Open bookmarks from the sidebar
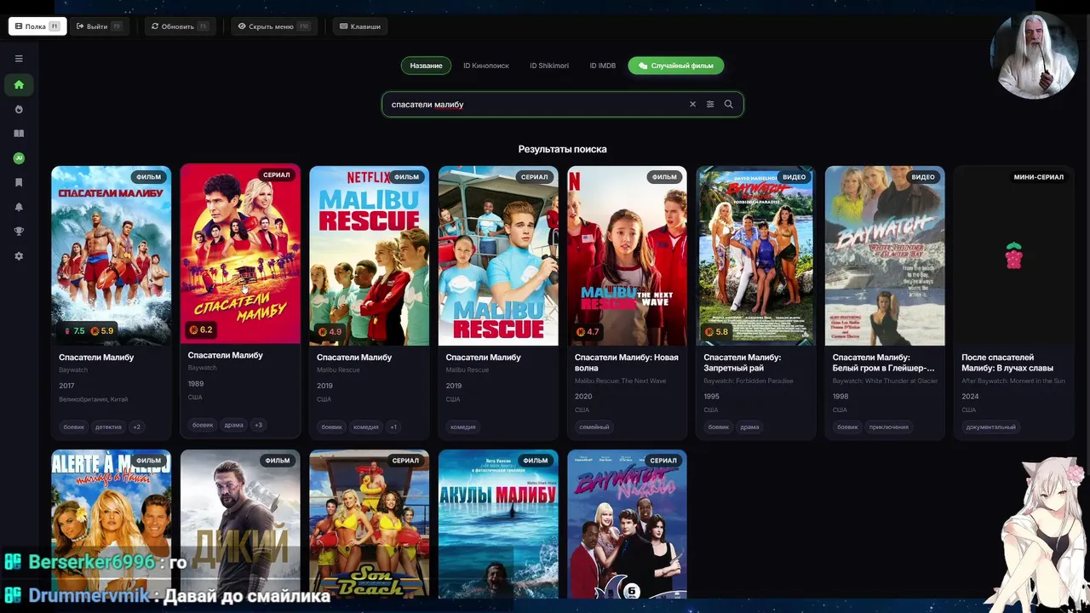The height and width of the screenshot is (613, 1090). click(19, 182)
